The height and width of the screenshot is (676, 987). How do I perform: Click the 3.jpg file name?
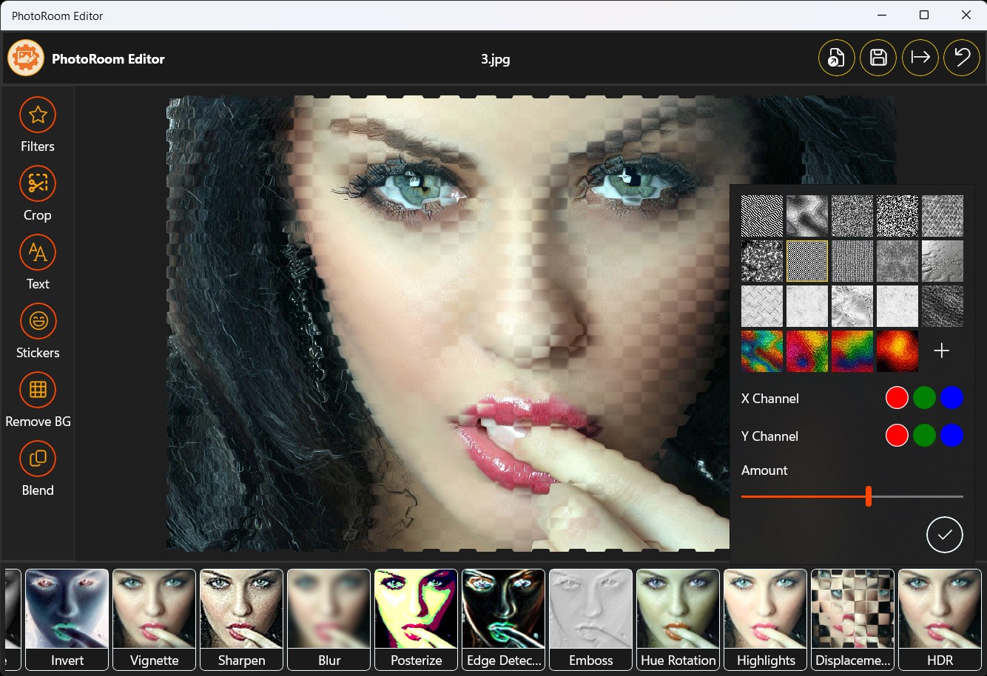(x=495, y=59)
